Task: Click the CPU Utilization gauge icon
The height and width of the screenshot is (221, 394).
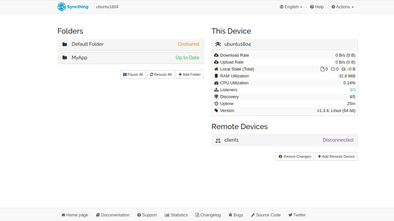Action: click(216, 83)
